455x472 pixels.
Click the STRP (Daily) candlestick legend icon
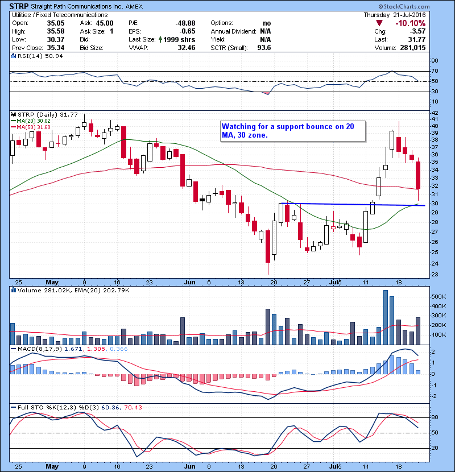click(x=13, y=114)
